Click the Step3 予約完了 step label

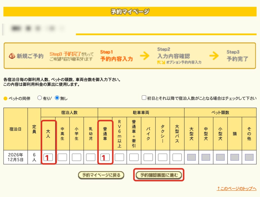[x=237, y=56]
